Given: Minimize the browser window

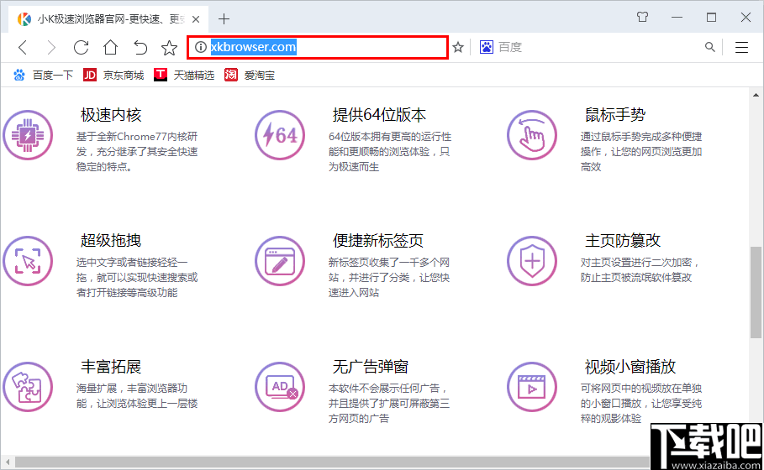Looking at the screenshot, I should [677, 18].
